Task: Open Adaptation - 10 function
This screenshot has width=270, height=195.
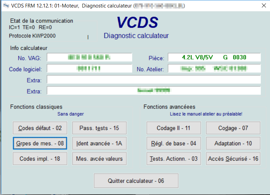Action: pyautogui.click(x=233, y=143)
